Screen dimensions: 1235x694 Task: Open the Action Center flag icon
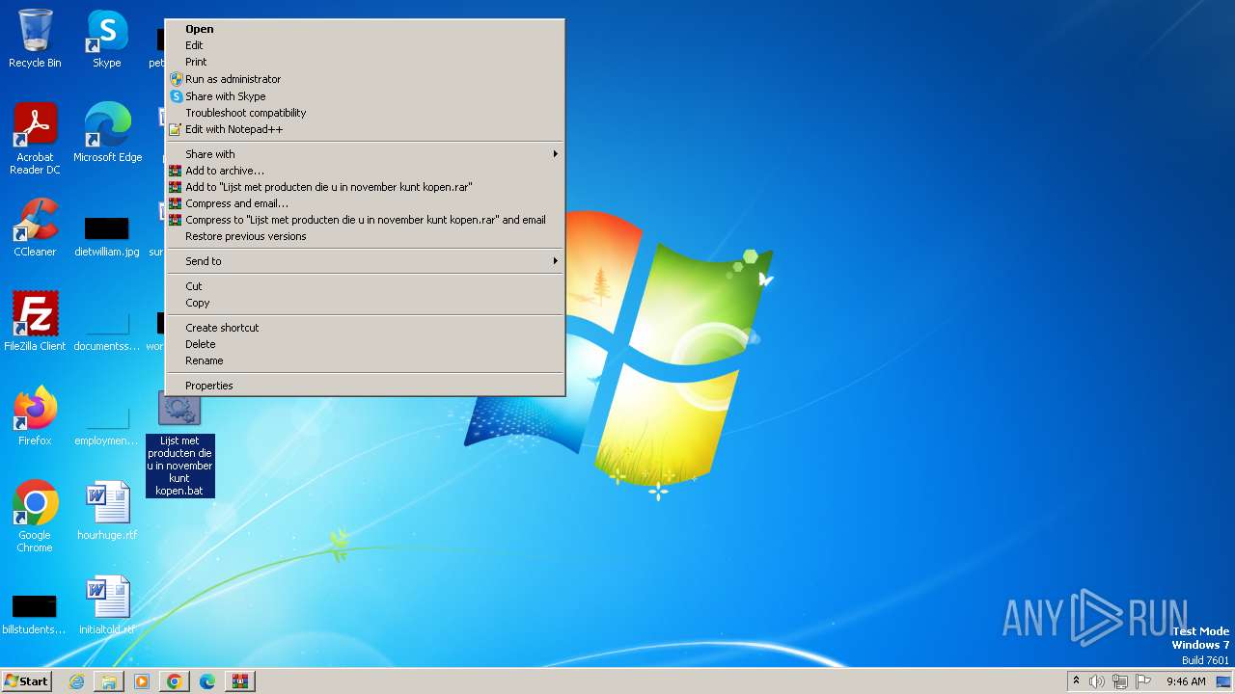[x=1144, y=681]
